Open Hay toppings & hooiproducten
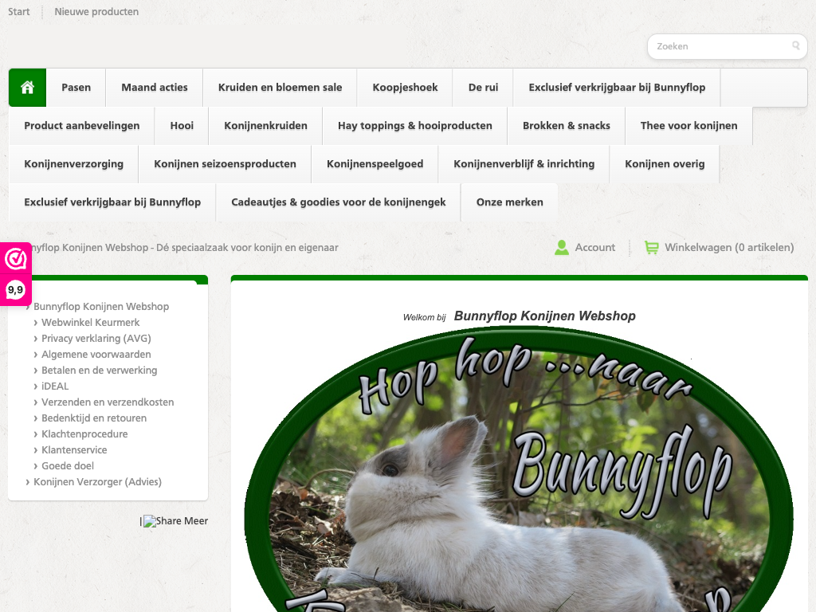Screen dimensions: 816x612 414,125
